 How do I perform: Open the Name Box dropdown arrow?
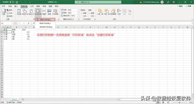tap(12, 23)
